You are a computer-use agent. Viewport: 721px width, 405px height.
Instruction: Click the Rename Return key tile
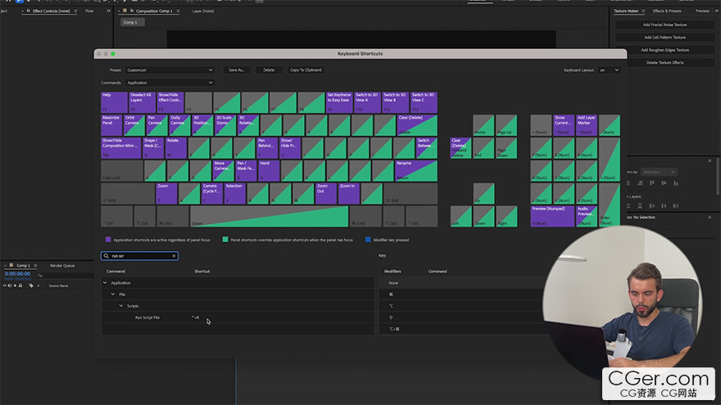416,170
